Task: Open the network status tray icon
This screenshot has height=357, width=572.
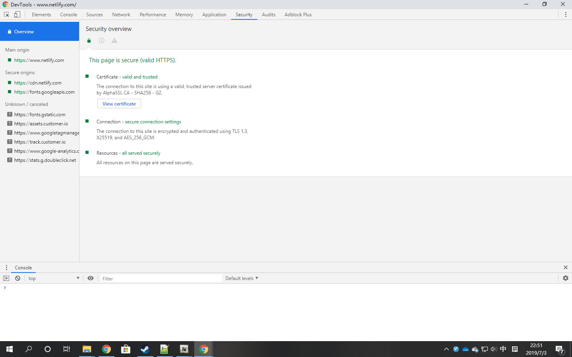Action: click(x=485, y=349)
